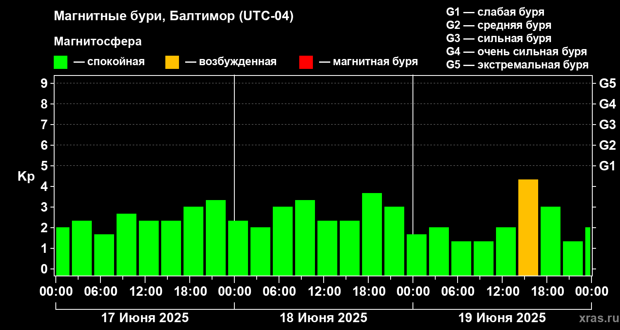Click the '18:00' time label above '19 Июня 2025'

[547, 291]
